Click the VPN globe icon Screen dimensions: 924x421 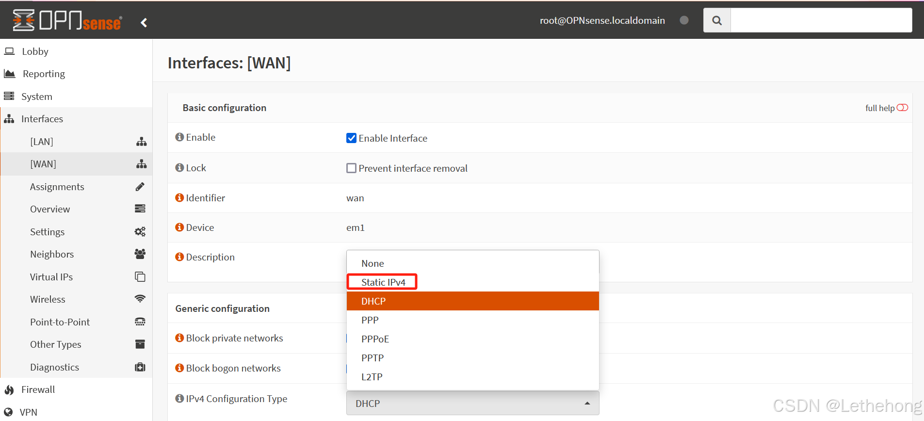8,412
